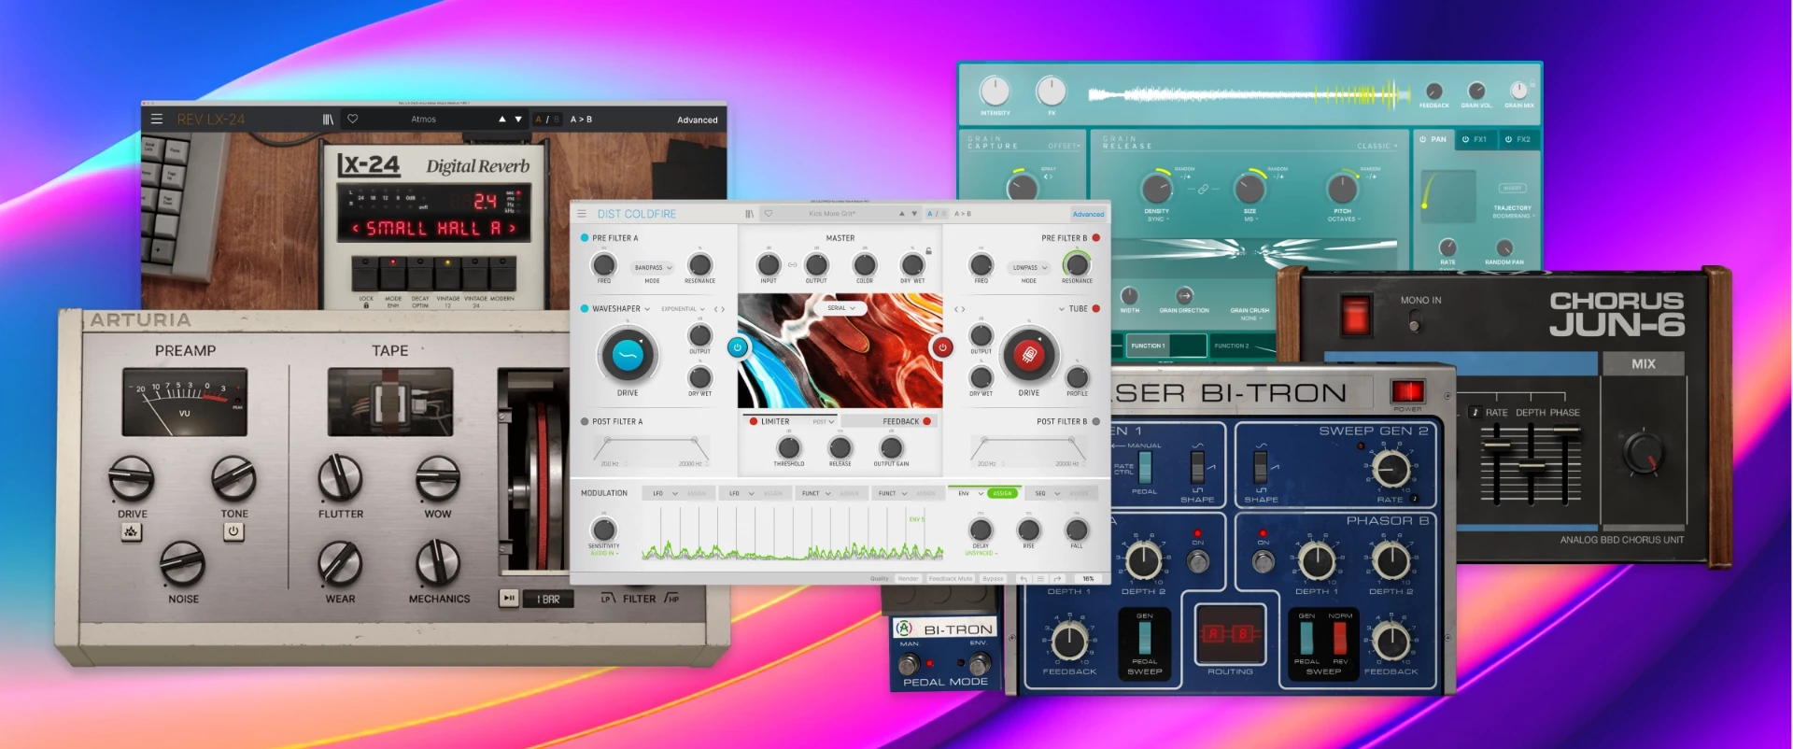This screenshot has width=1793, height=749.
Task: Toggle the Feedback on/off dot
Action: point(926,421)
